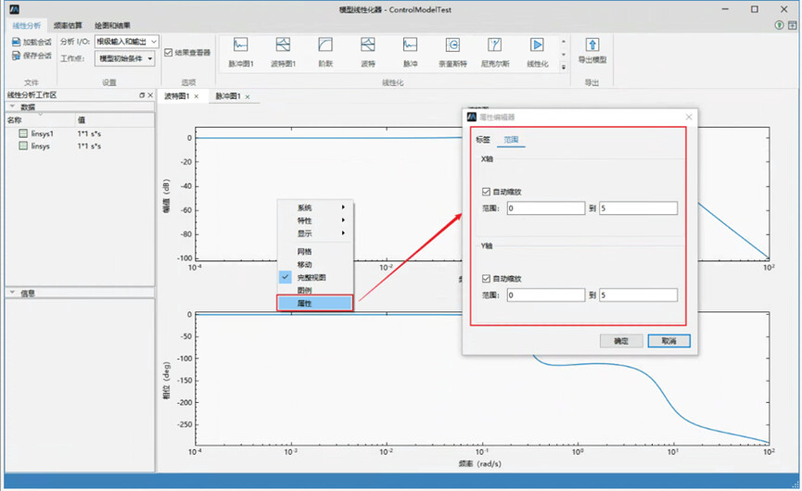Image resolution: width=802 pixels, height=491 pixels.
Task: Toggle X轴 自动缩放 checkbox
Action: tap(486, 192)
